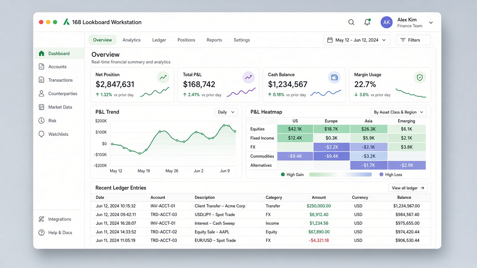Screen dimensions: 477x268
Task: Open the By Asset Class & Region dropdown
Action: [398, 112]
